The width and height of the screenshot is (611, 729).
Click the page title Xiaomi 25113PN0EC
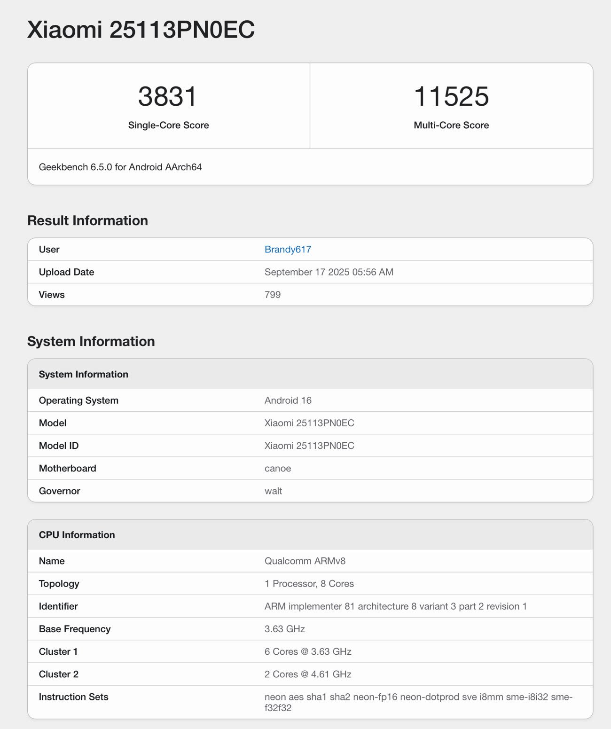[x=141, y=30]
